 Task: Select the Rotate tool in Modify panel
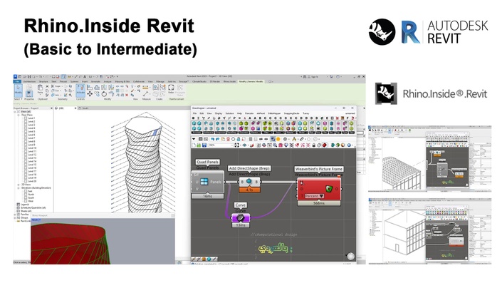[104, 94]
